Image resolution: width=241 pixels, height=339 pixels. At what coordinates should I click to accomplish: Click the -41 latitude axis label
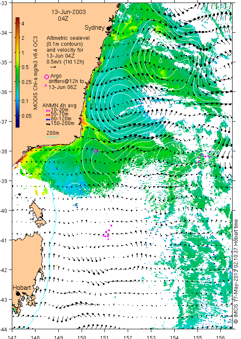pos(3,240)
